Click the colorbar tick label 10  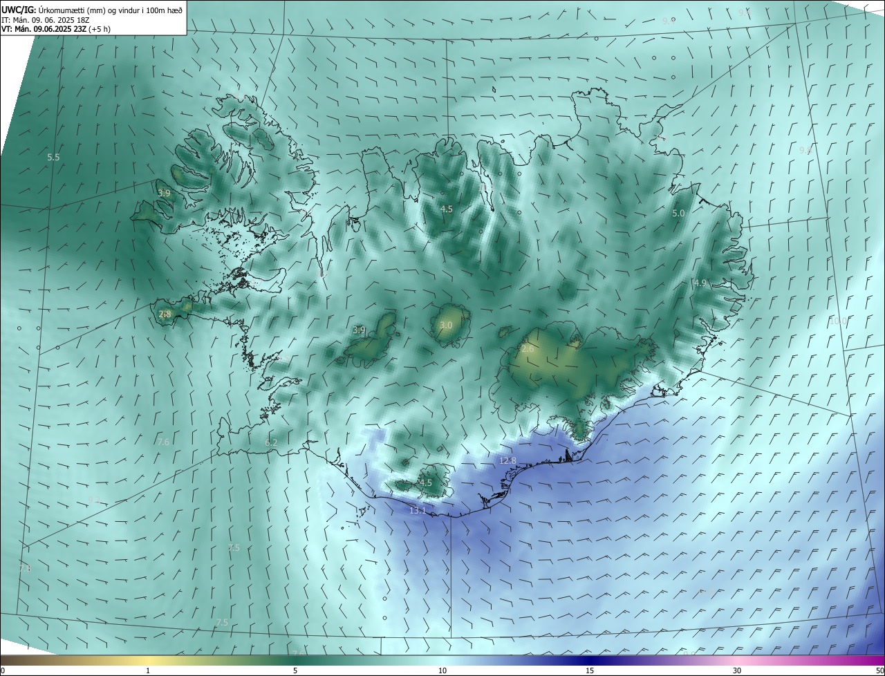click(x=442, y=670)
